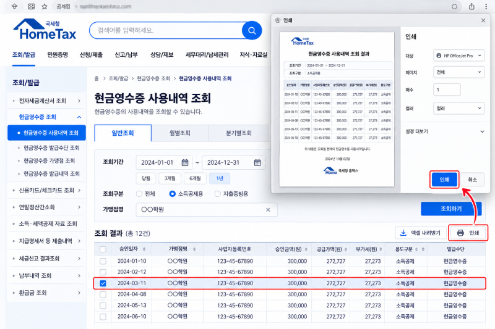Image resolution: width=495 pixels, height=329 pixels.
Task: Click the circle icon in browser address bar
Action: (454, 7)
